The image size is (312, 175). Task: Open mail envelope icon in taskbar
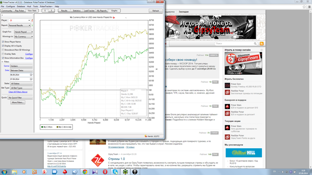(x=54, y=172)
